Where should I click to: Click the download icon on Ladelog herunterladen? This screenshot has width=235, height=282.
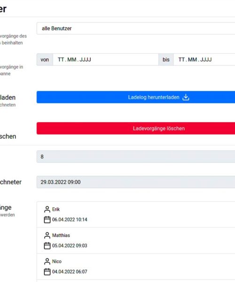click(186, 97)
